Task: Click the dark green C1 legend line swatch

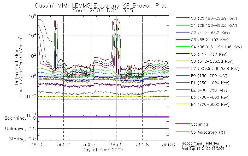Action: coord(182,25)
